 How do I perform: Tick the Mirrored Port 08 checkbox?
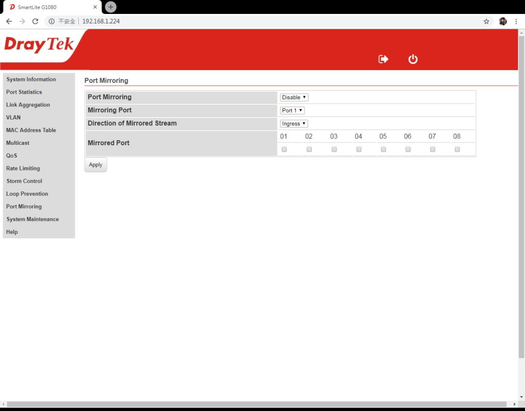click(x=457, y=149)
